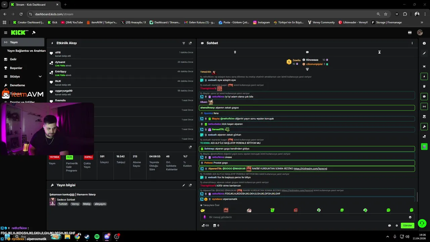Pop out the stream statistics panel
Image resolution: width=430 pixels, height=242 pixels.
point(190,147)
